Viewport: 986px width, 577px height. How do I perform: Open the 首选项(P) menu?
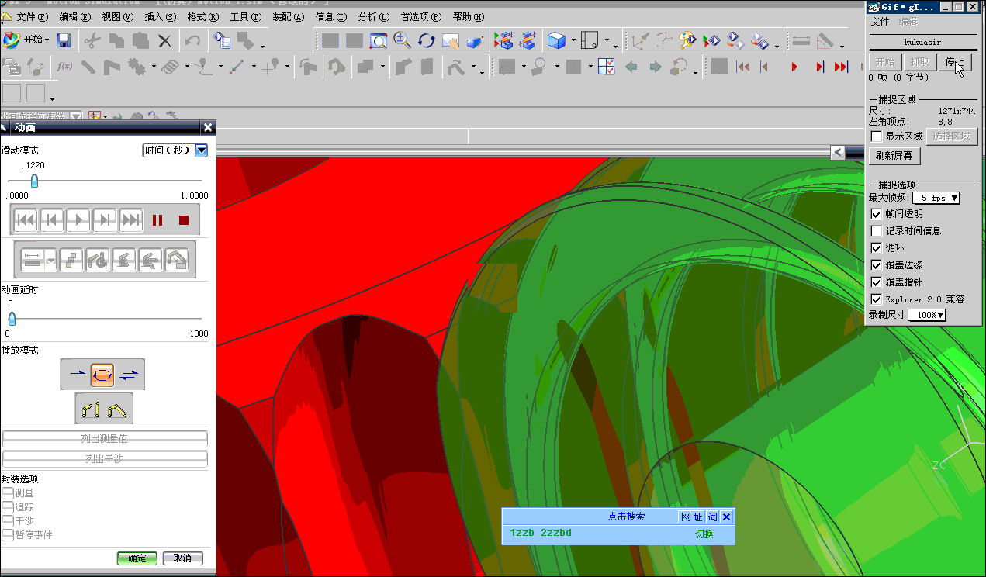[x=421, y=17]
